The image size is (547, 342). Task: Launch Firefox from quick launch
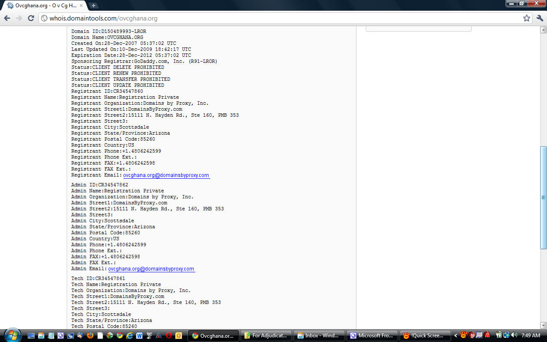point(90,336)
